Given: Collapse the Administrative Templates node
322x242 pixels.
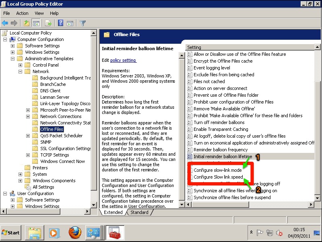Looking at the screenshot, I should 13,59.
